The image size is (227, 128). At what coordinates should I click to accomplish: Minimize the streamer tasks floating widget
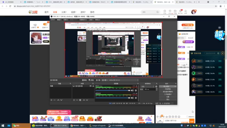pyautogui.click(x=219, y=28)
